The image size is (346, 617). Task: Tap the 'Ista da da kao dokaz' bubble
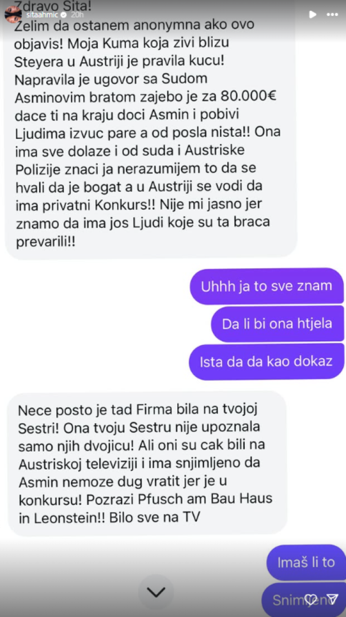tap(266, 362)
